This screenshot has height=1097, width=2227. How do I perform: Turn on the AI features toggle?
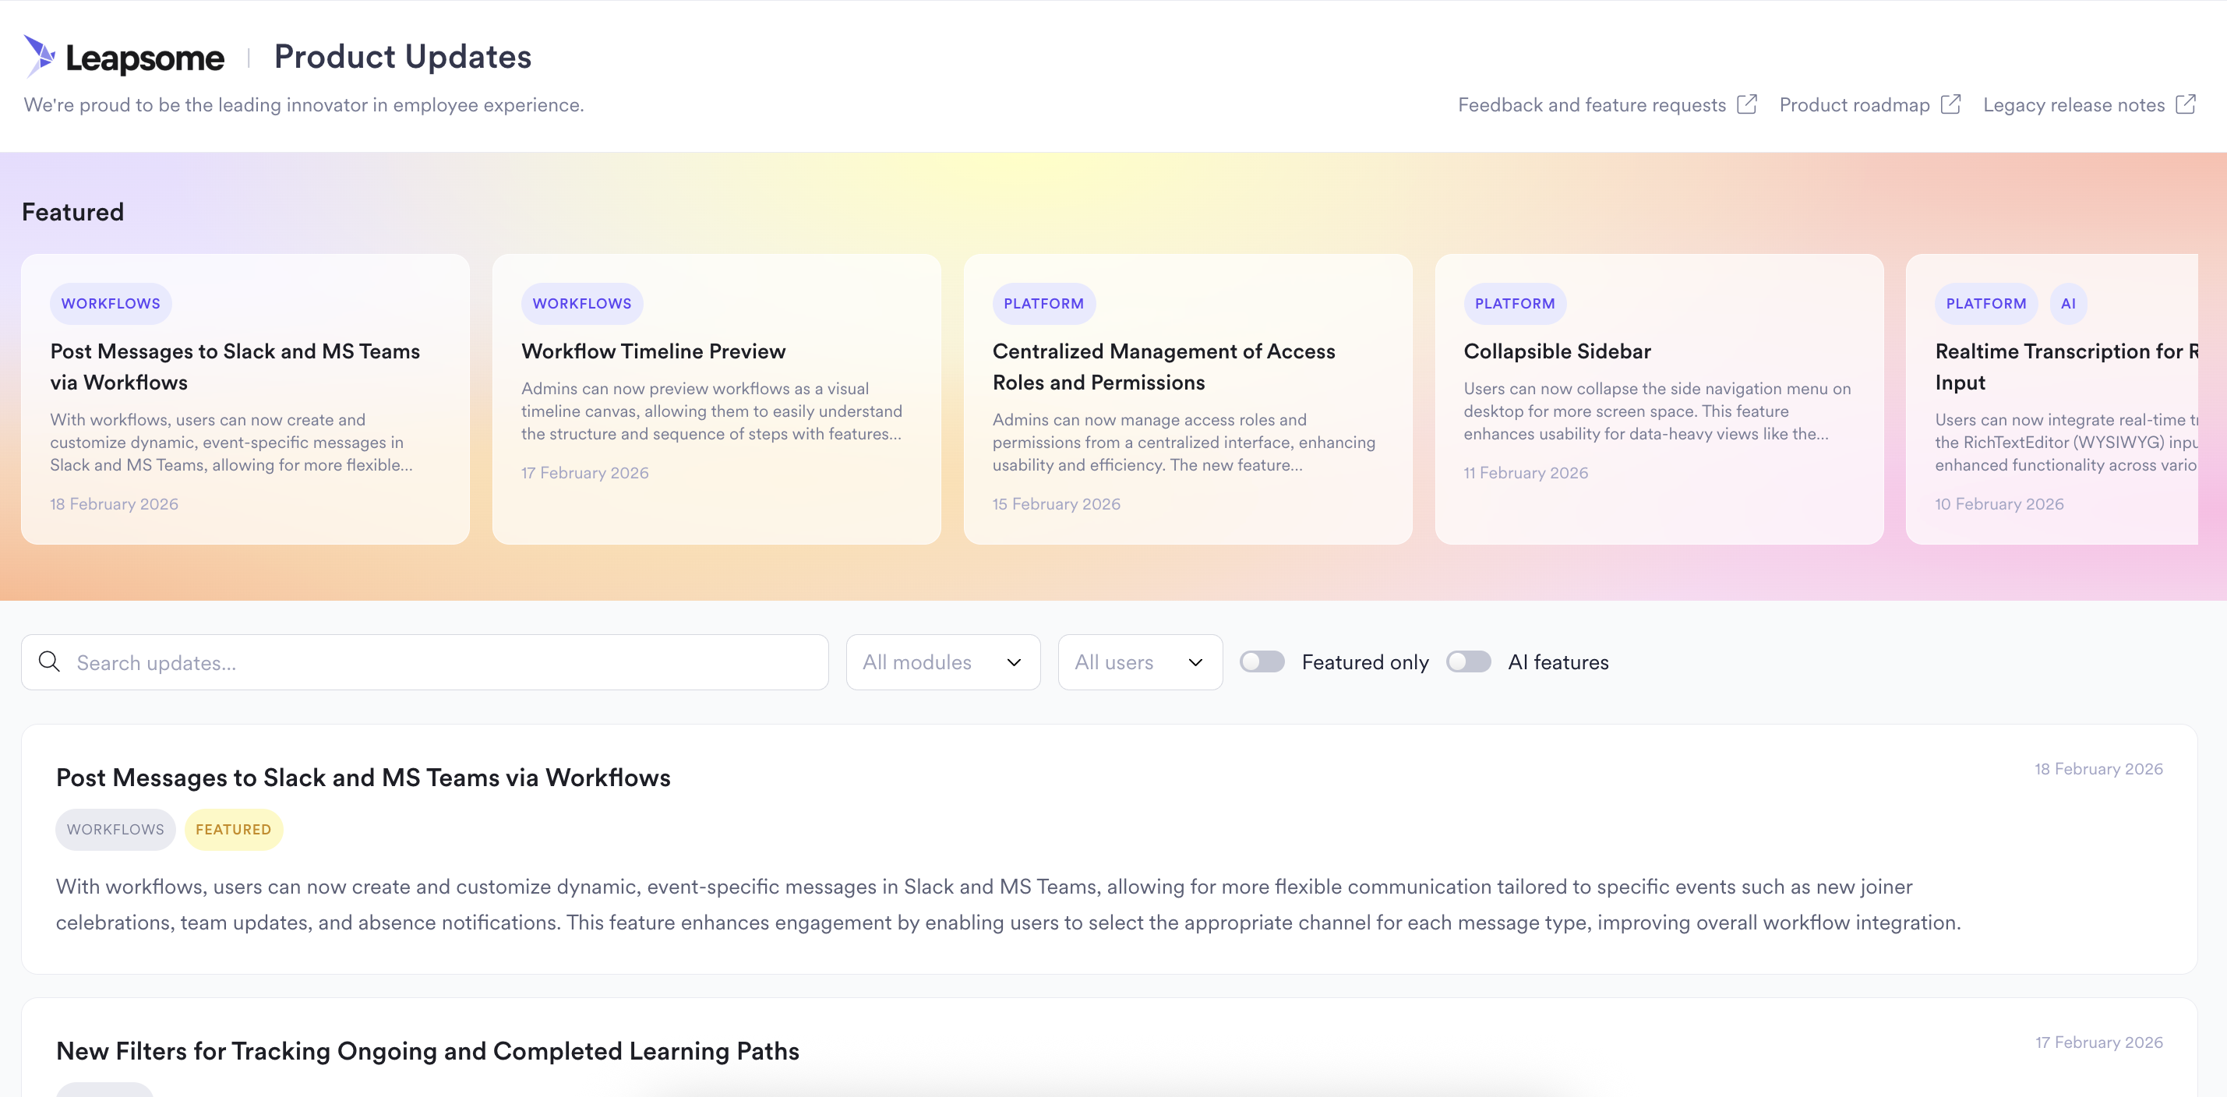pyautogui.click(x=1468, y=662)
